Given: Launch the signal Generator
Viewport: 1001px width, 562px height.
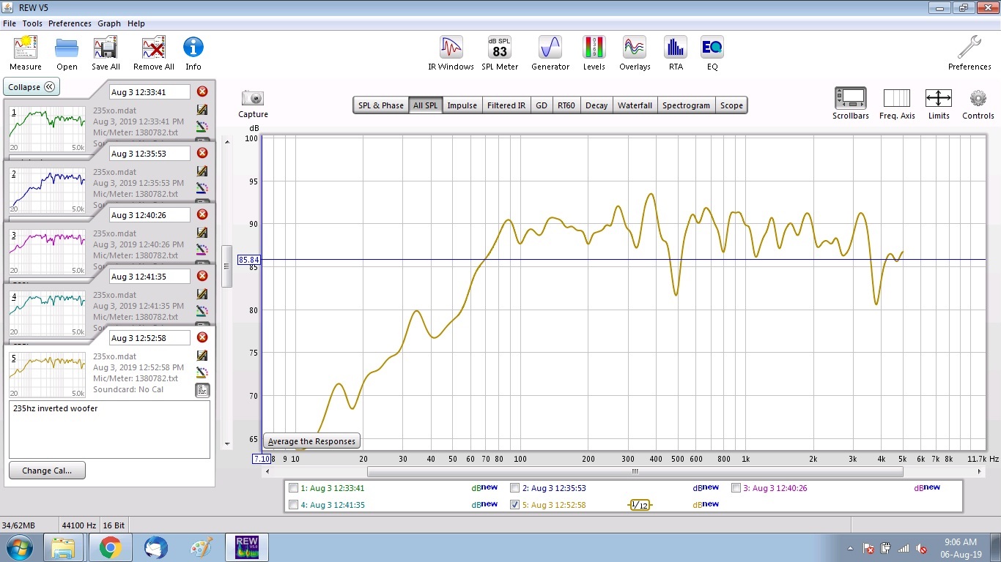Looking at the screenshot, I should coord(550,48).
